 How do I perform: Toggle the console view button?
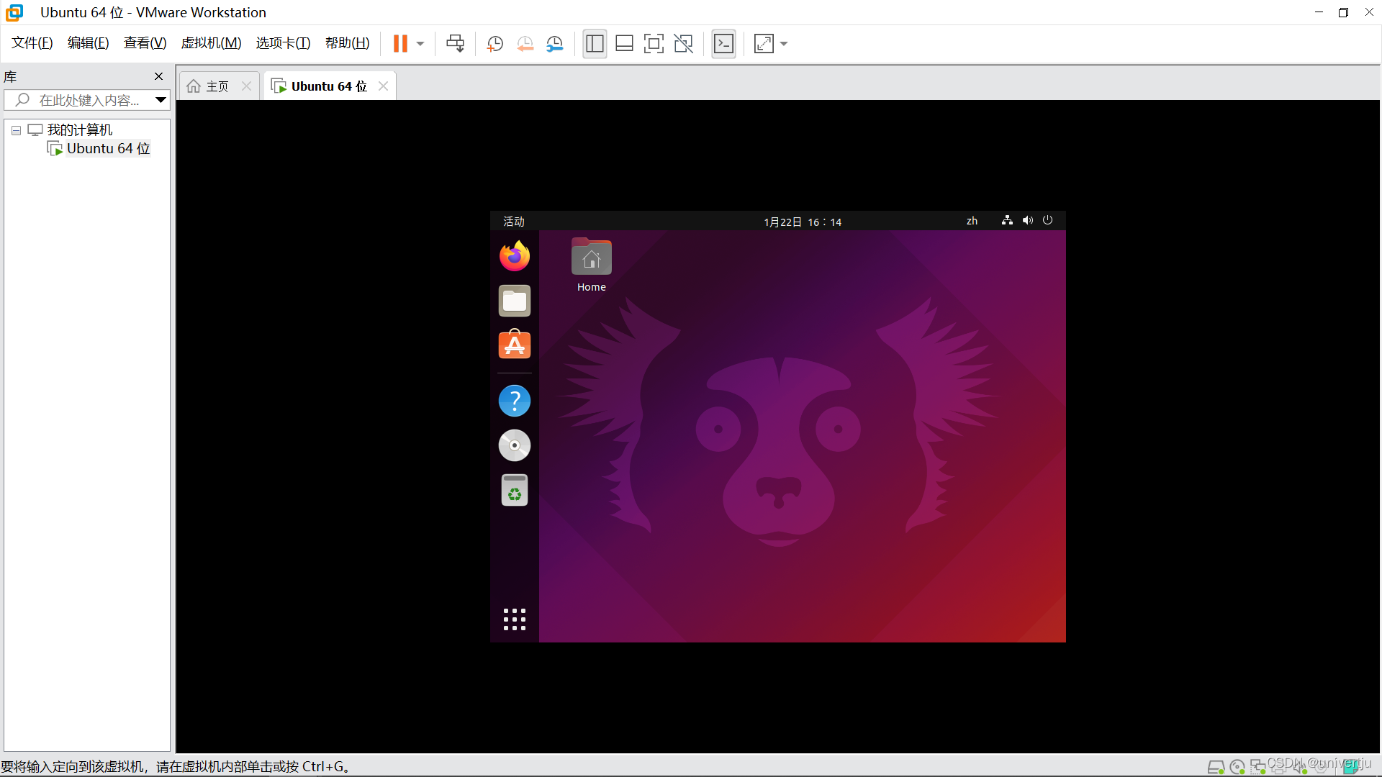point(723,44)
